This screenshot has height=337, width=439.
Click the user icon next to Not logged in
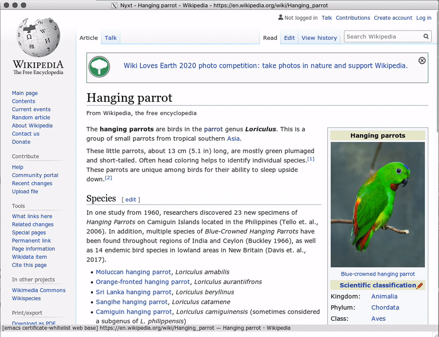click(x=280, y=17)
